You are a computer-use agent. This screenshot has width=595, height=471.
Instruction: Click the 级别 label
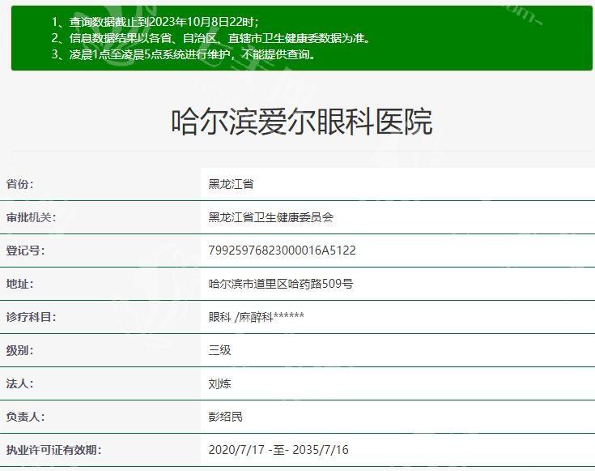tap(19, 350)
